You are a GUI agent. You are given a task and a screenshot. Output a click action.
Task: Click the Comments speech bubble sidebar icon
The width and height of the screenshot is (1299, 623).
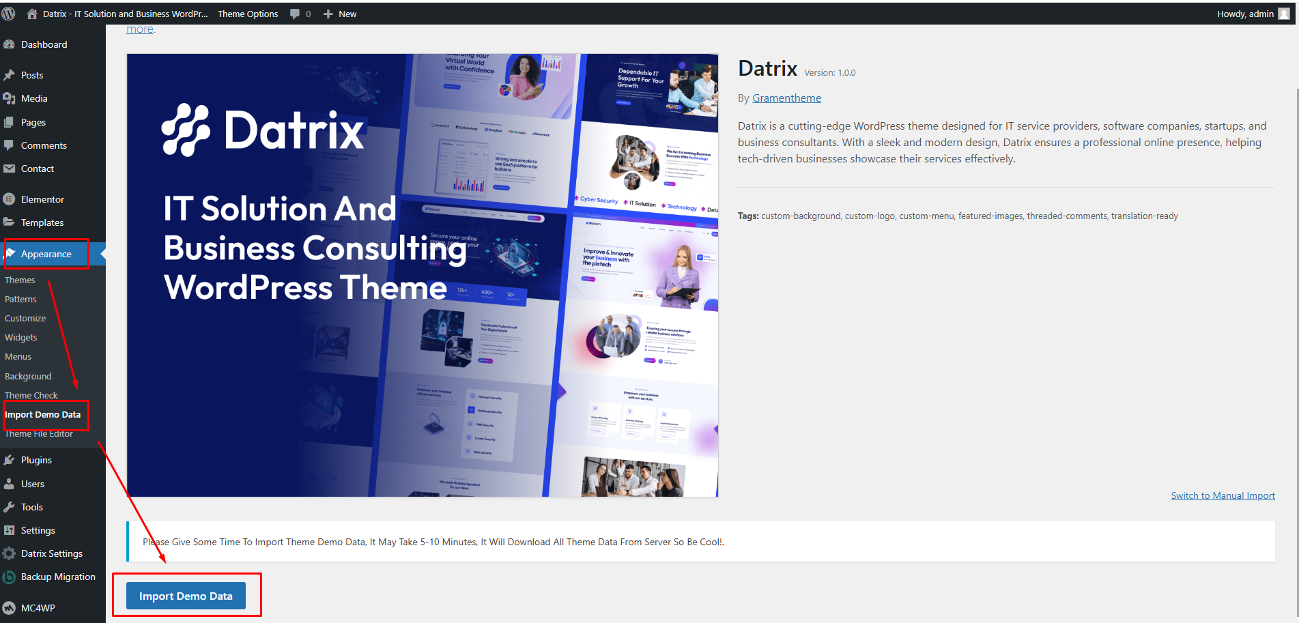tap(9, 145)
